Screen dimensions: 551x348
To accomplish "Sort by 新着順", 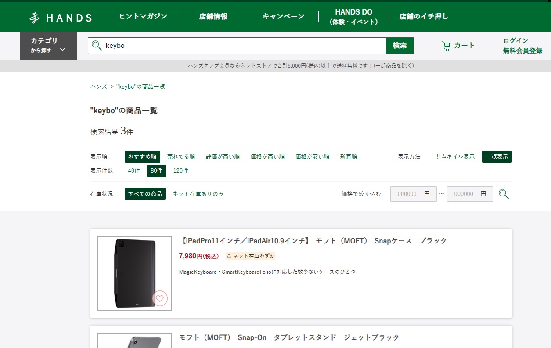I will [x=349, y=156].
